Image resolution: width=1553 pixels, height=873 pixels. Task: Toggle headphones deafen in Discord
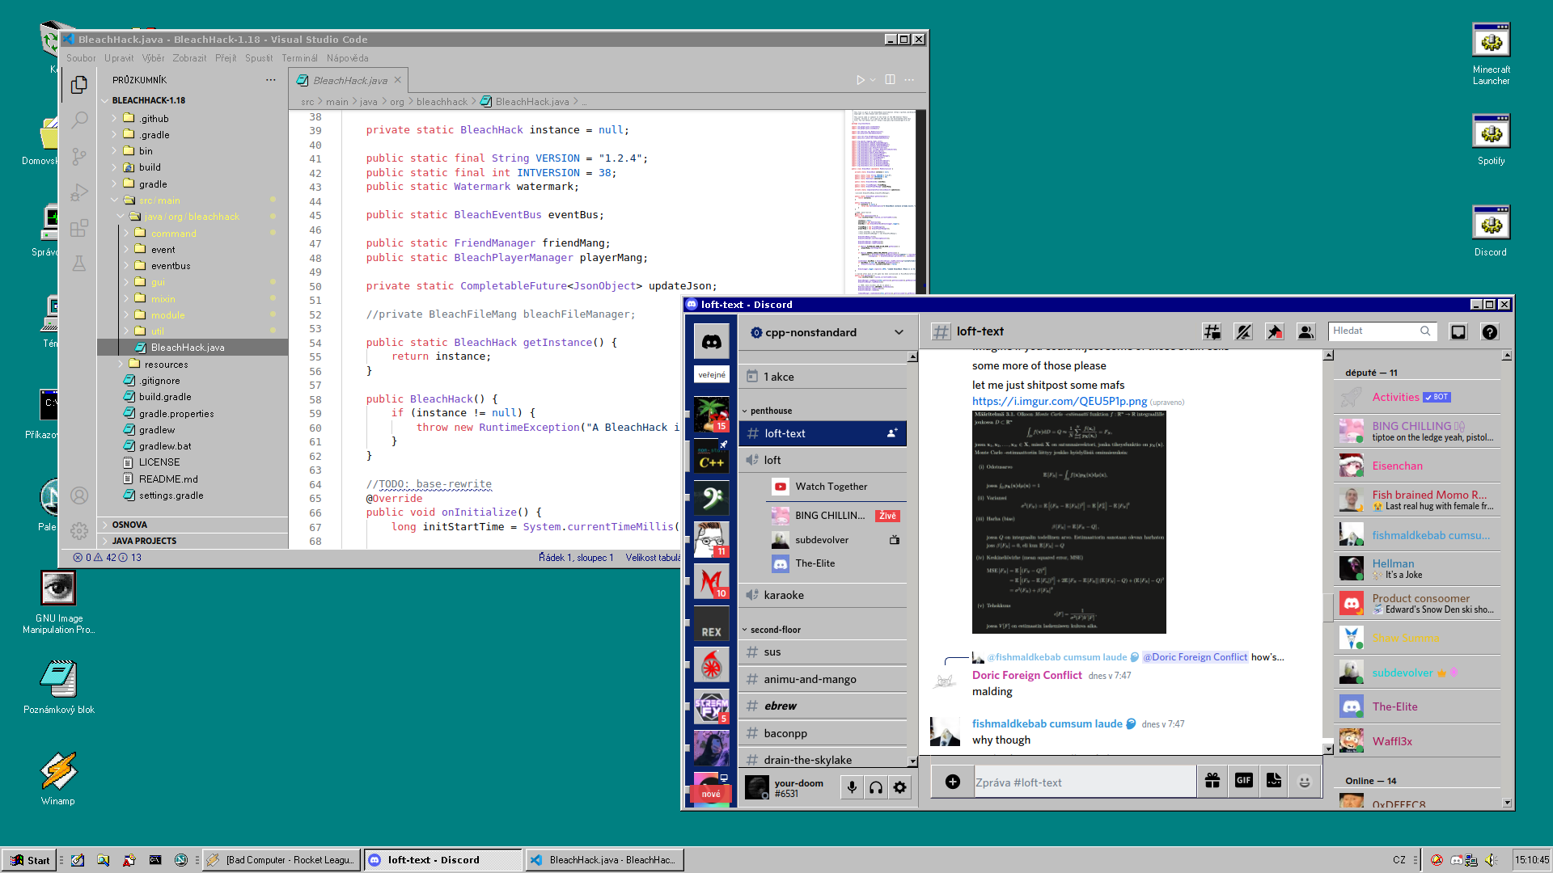point(876,787)
